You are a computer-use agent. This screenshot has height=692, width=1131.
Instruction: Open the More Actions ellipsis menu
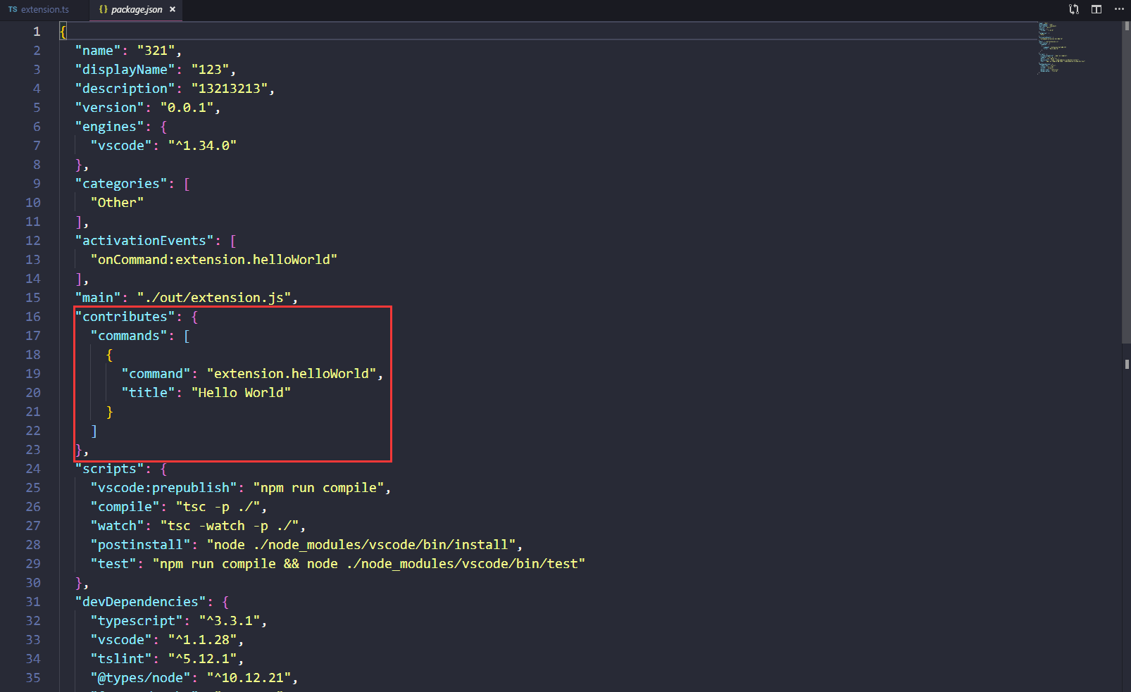point(1119,9)
